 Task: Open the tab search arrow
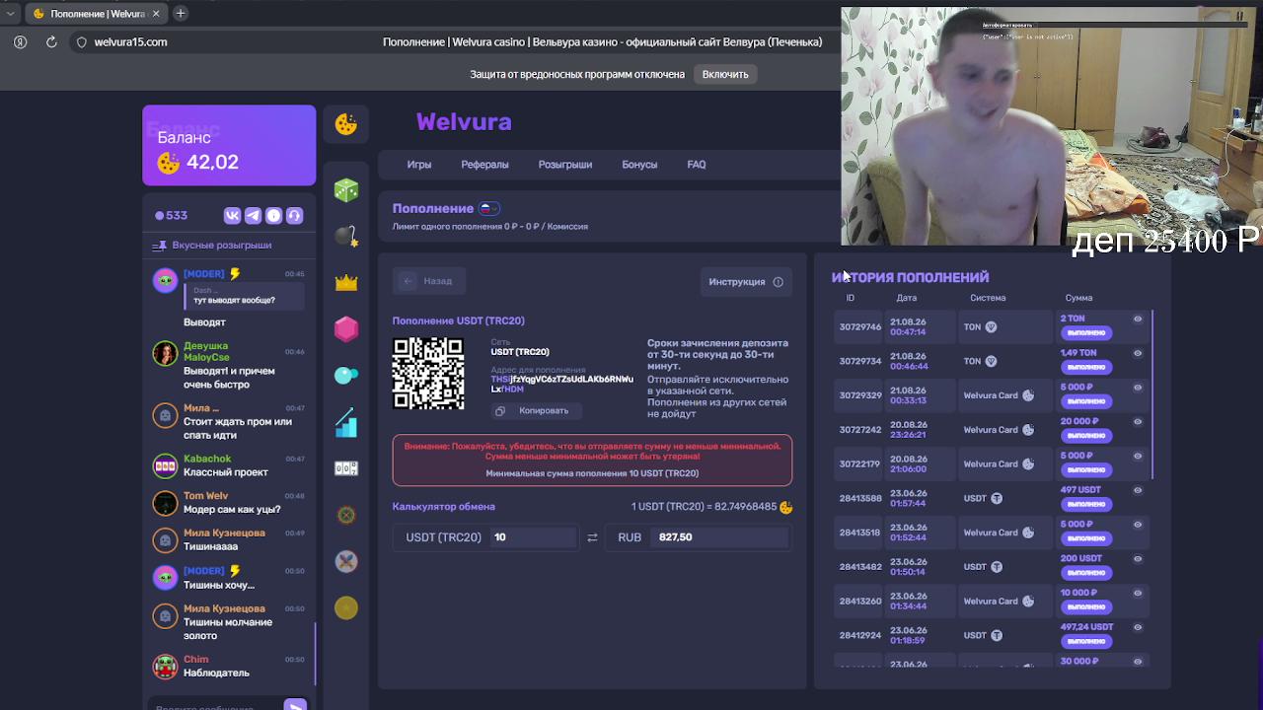point(10,14)
